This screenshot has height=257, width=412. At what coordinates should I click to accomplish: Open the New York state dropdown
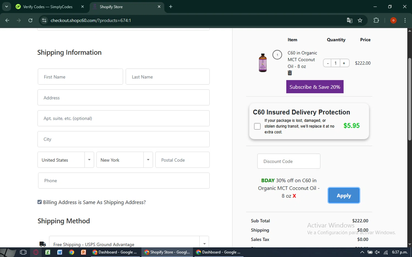click(x=124, y=160)
